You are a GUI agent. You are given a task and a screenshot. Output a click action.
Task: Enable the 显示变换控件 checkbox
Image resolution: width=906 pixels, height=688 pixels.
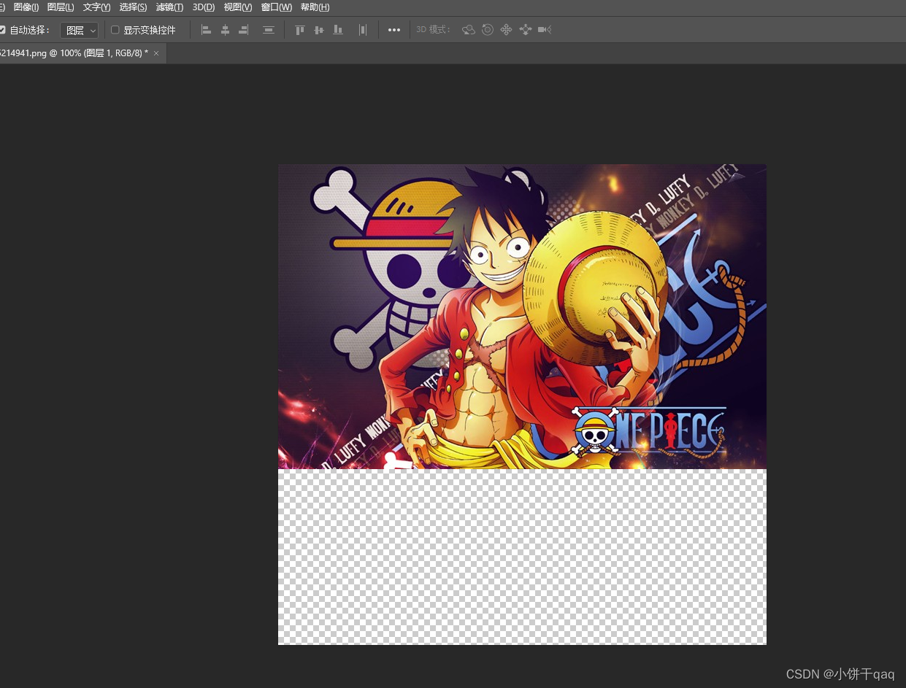pyautogui.click(x=115, y=30)
